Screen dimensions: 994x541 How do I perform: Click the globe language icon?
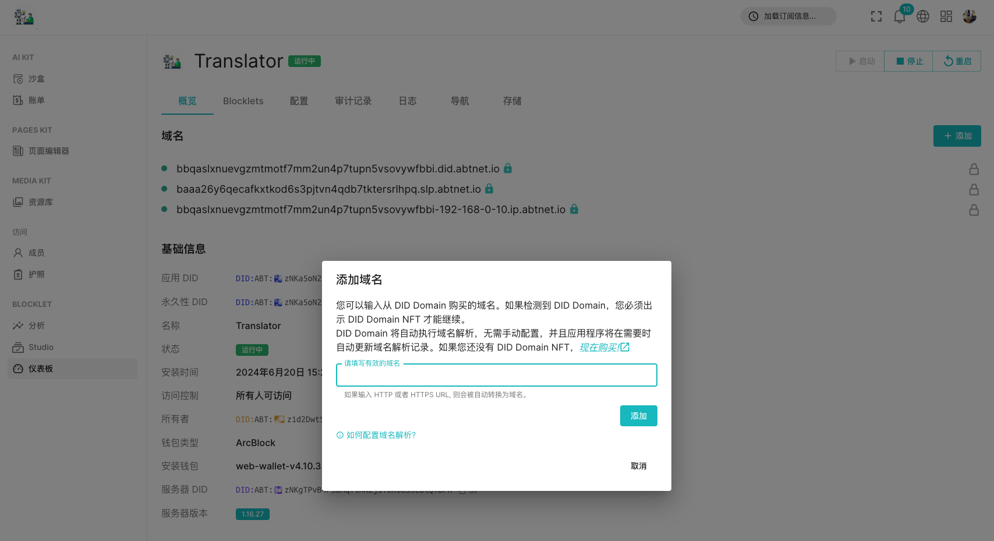click(x=923, y=16)
